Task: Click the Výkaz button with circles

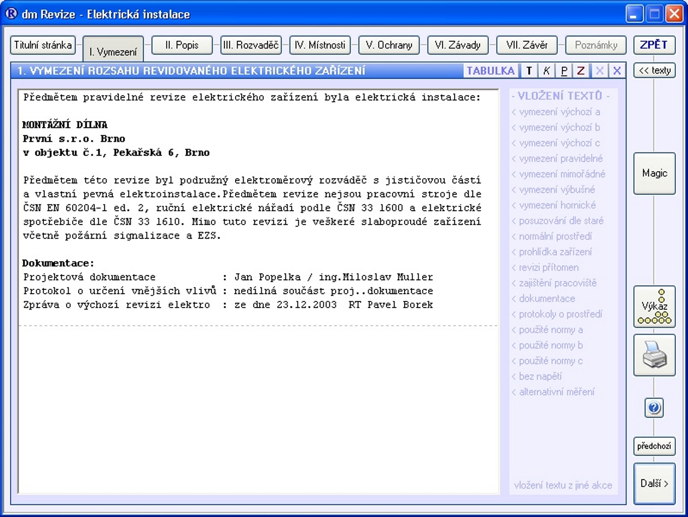Action: point(654,306)
